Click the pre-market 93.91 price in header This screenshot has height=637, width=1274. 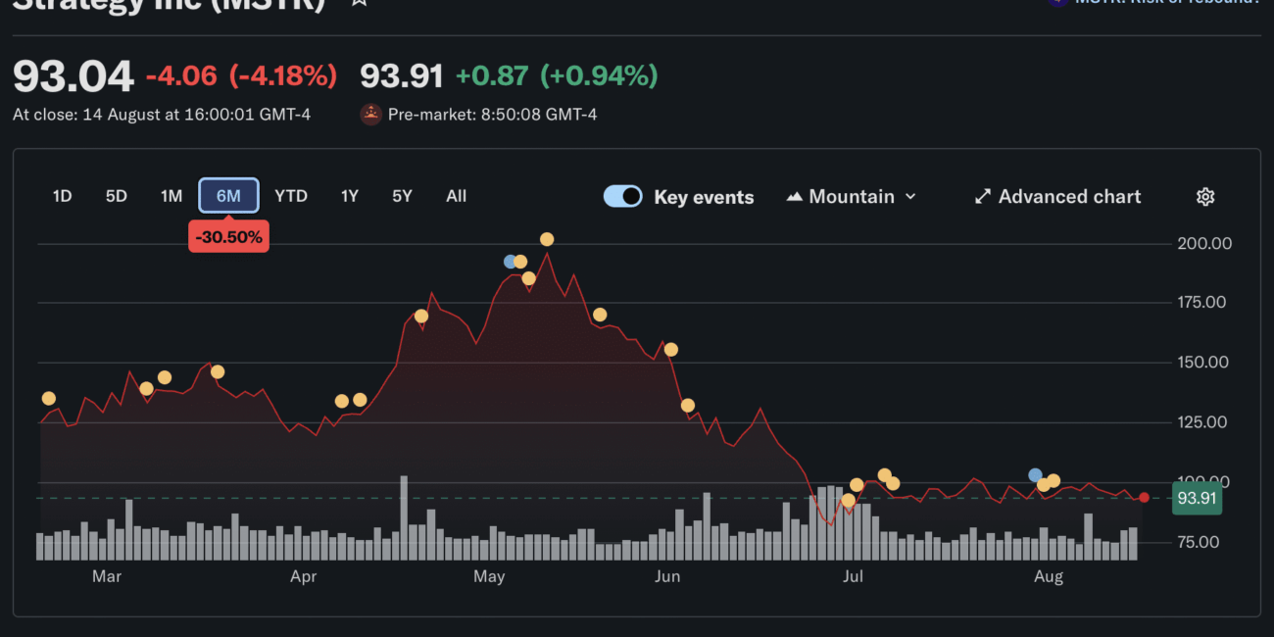click(x=401, y=75)
